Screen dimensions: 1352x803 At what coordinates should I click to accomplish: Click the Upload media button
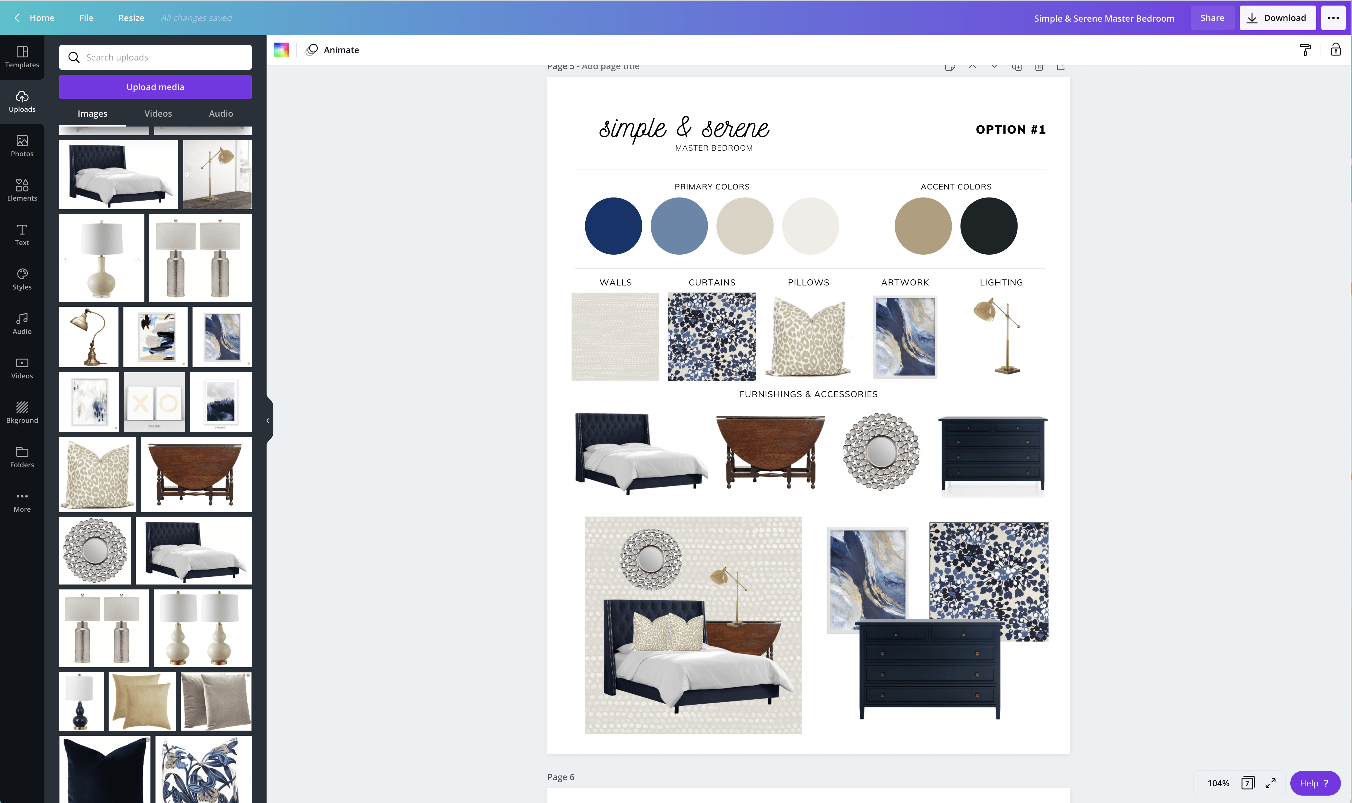coord(155,87)
